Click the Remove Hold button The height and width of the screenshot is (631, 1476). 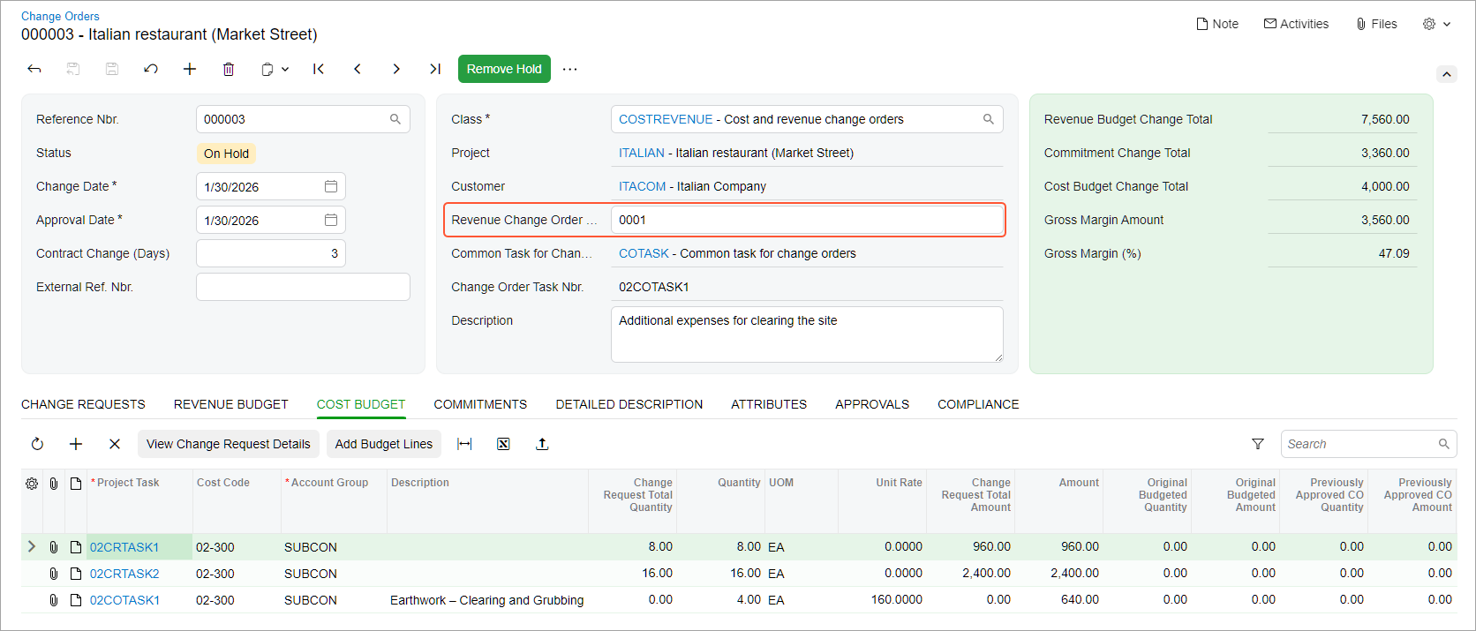coord(504,69)
